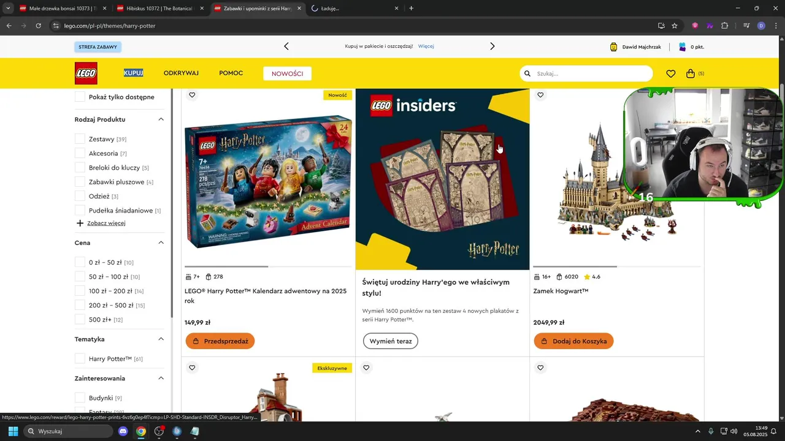
Task: Follow the Więcej link in promo banner
Action: (x=426, y=46)
